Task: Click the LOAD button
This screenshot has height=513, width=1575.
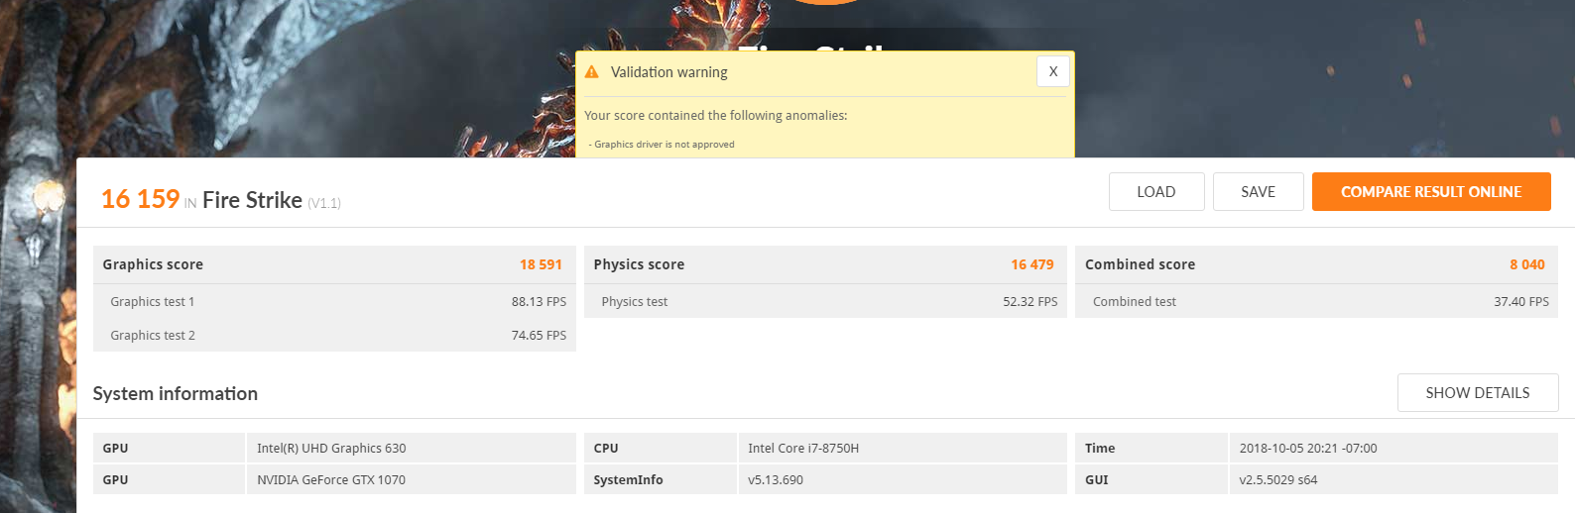Action: [x=1156, y=192]
